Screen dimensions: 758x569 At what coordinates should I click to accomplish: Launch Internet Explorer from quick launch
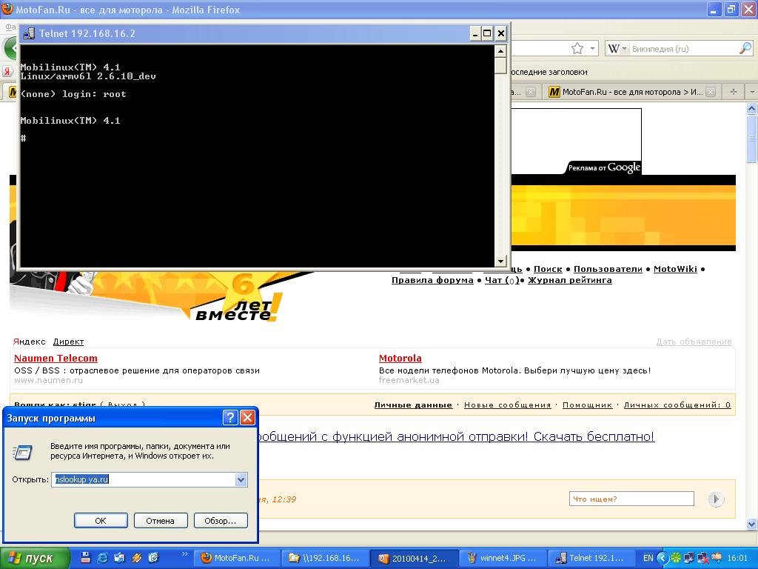(x=102, y=558)
